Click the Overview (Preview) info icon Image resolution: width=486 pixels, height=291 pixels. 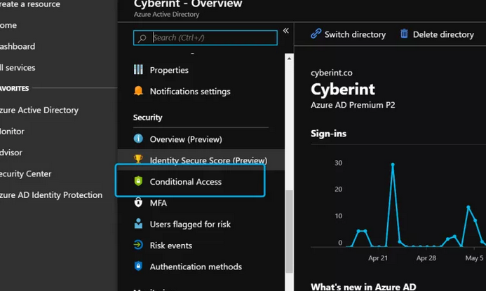pyautogui.click(x=138, y=139)
